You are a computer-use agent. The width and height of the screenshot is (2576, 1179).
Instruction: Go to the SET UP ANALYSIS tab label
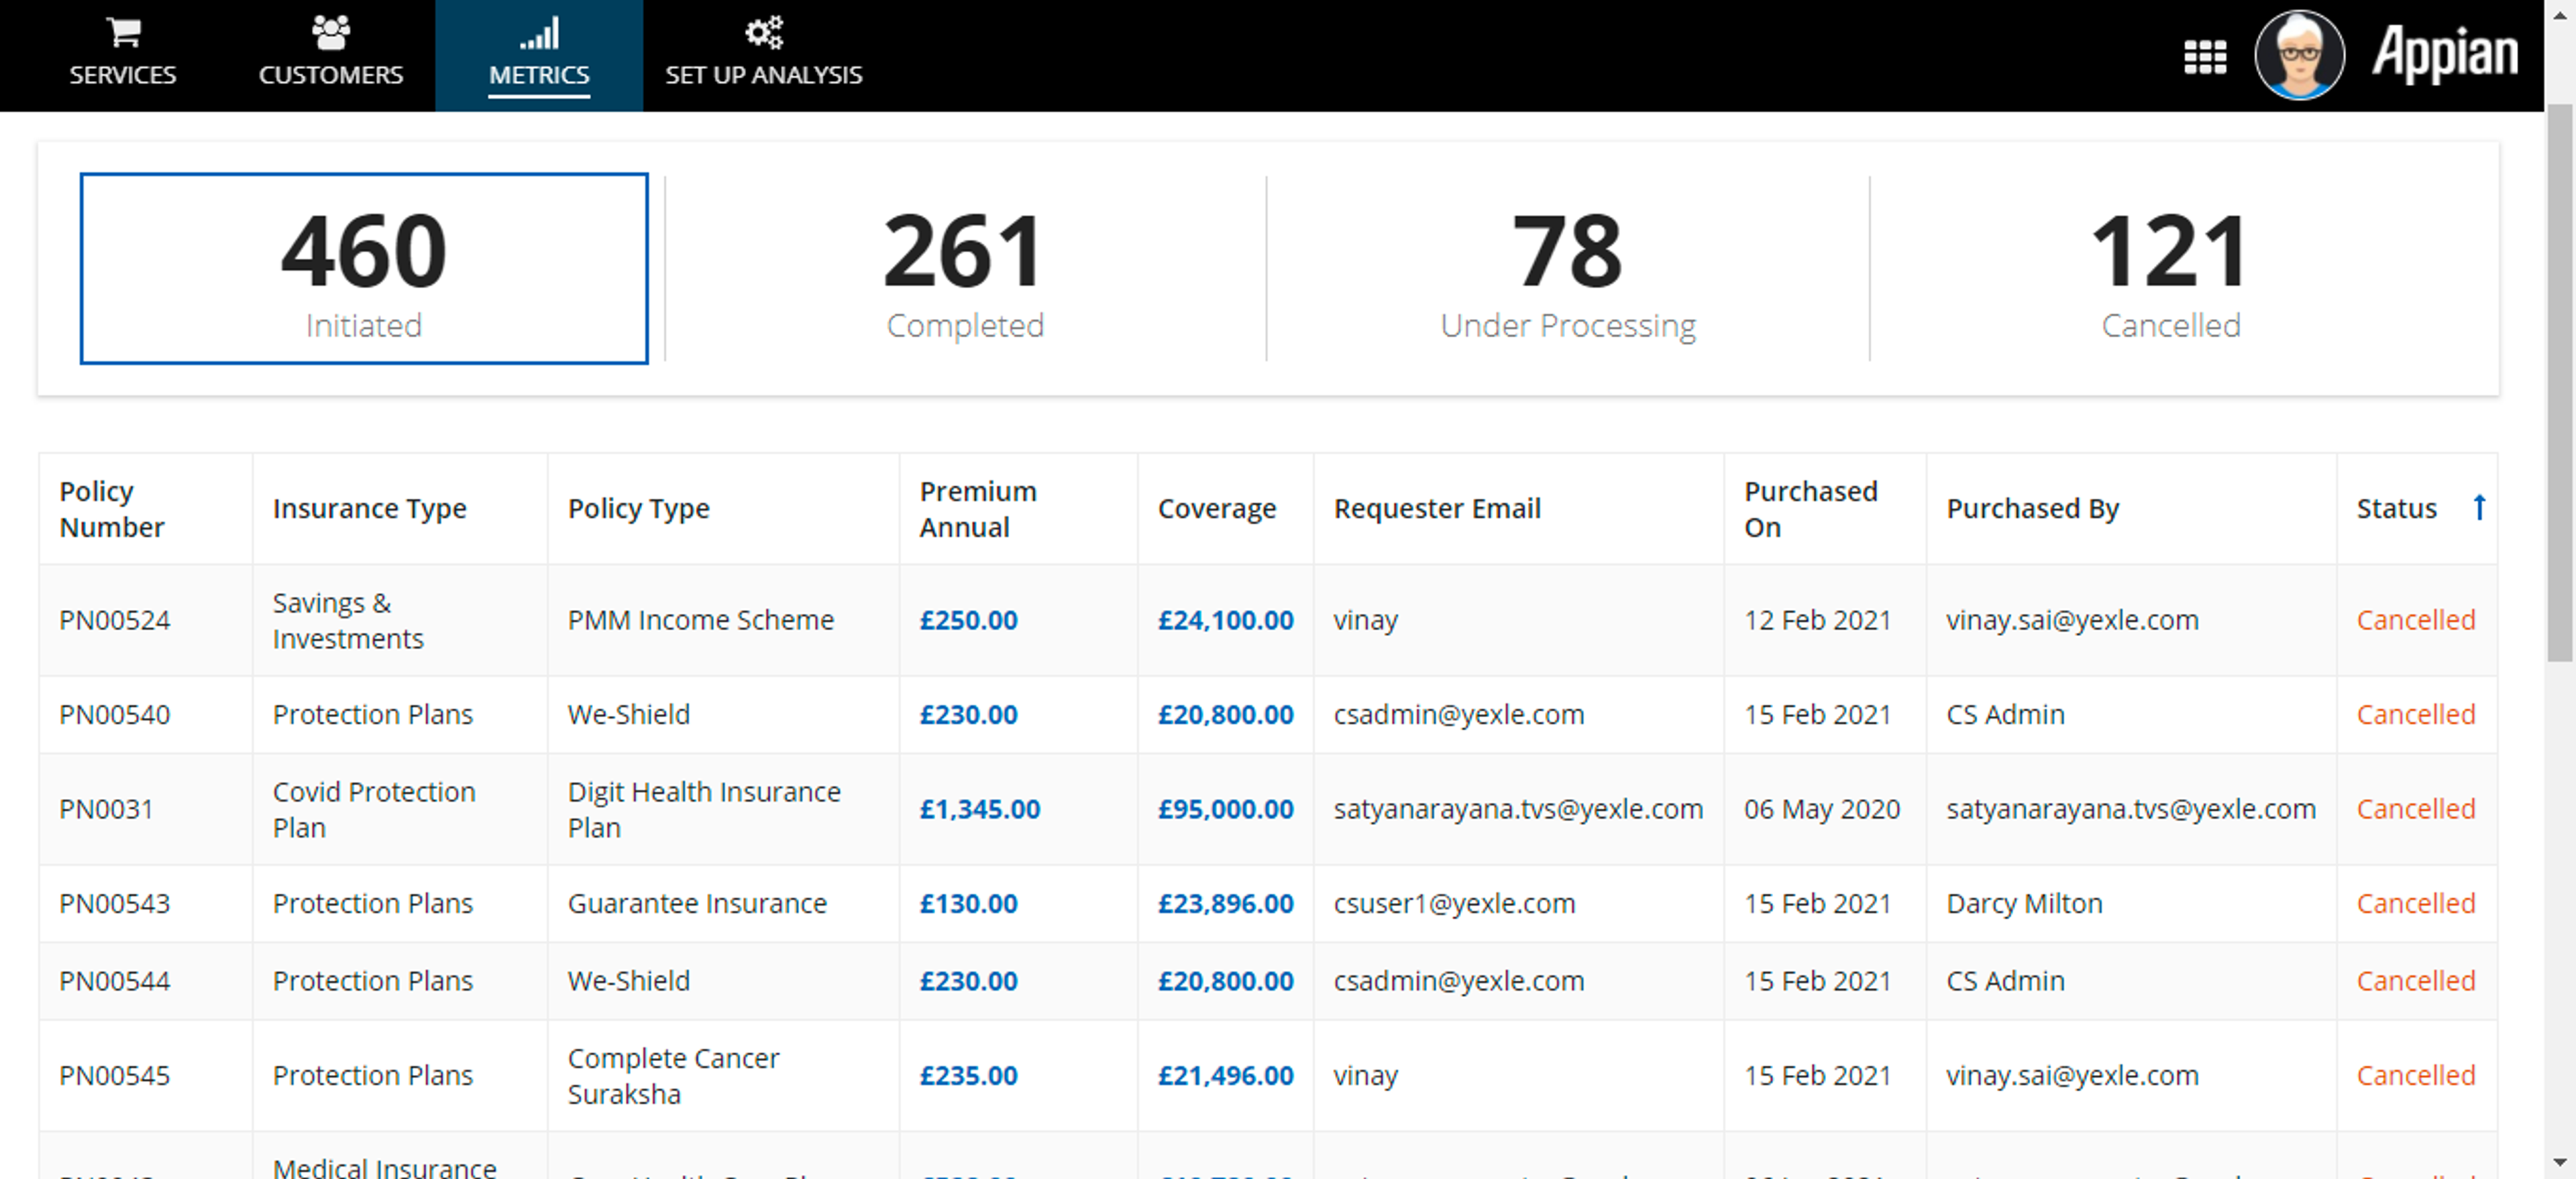tap(764, 75)
